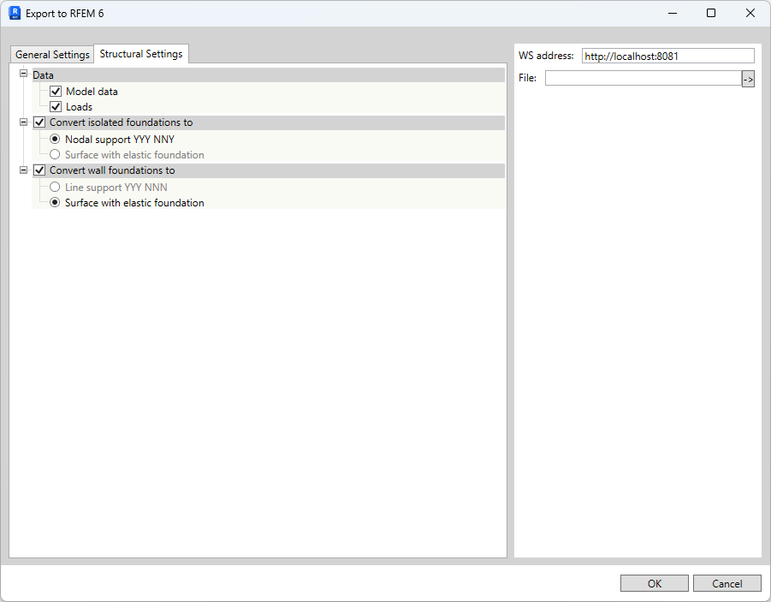Confirm export with OK button
771x602 pixels.
point(654,583)
